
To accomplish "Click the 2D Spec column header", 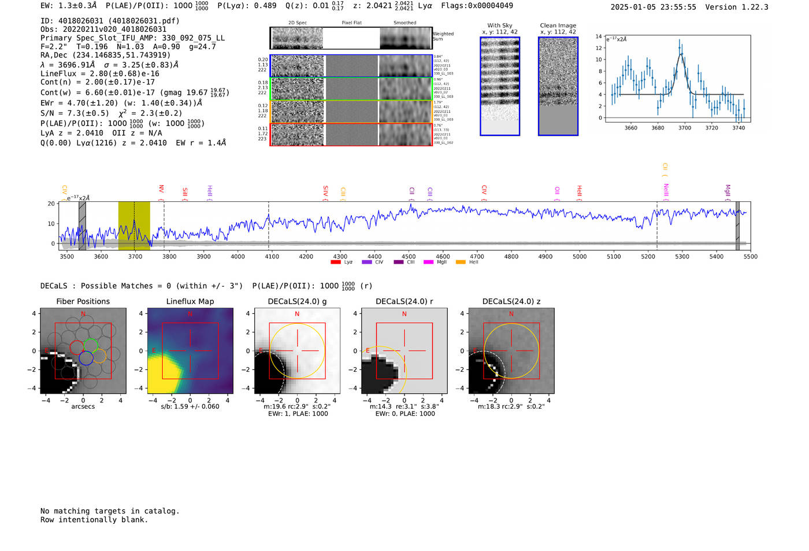I will [x=298, y=23].
